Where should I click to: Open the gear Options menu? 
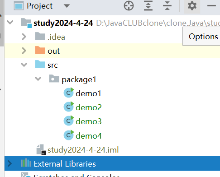[x=192, y=6]
